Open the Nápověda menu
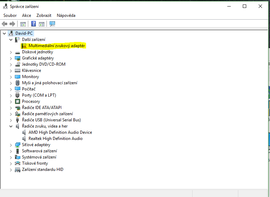 click(x=66, y=15)
